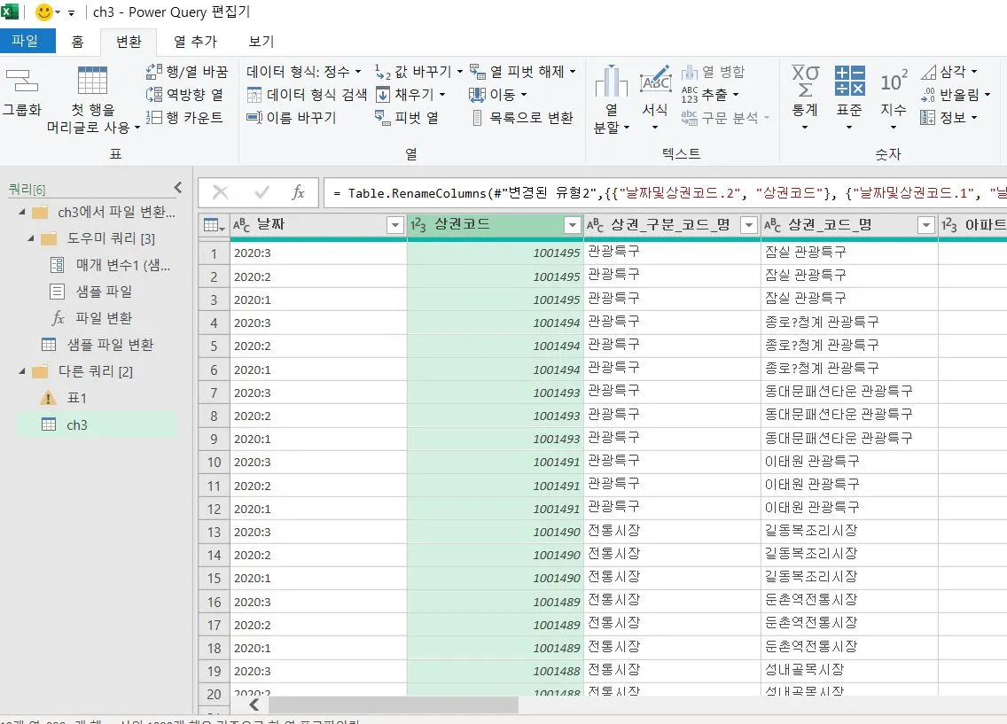Screen dimensions: 1007x724
Task: Switch to 홈 tab
Action: point(78,42)
